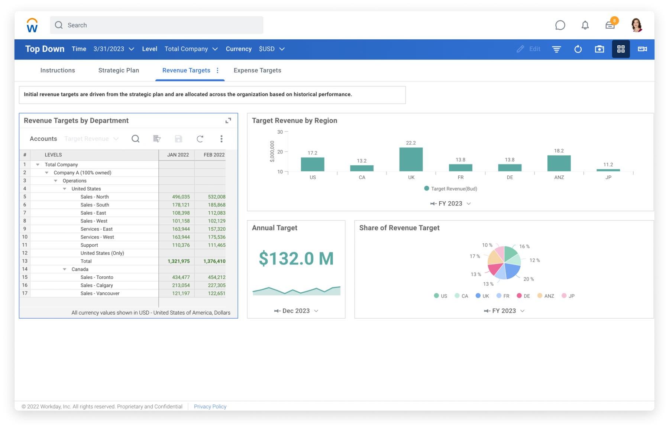Open the Strategic Plan tab
Image resolution: width=669 pixels, height=429 pixels.
click(118, 70)
